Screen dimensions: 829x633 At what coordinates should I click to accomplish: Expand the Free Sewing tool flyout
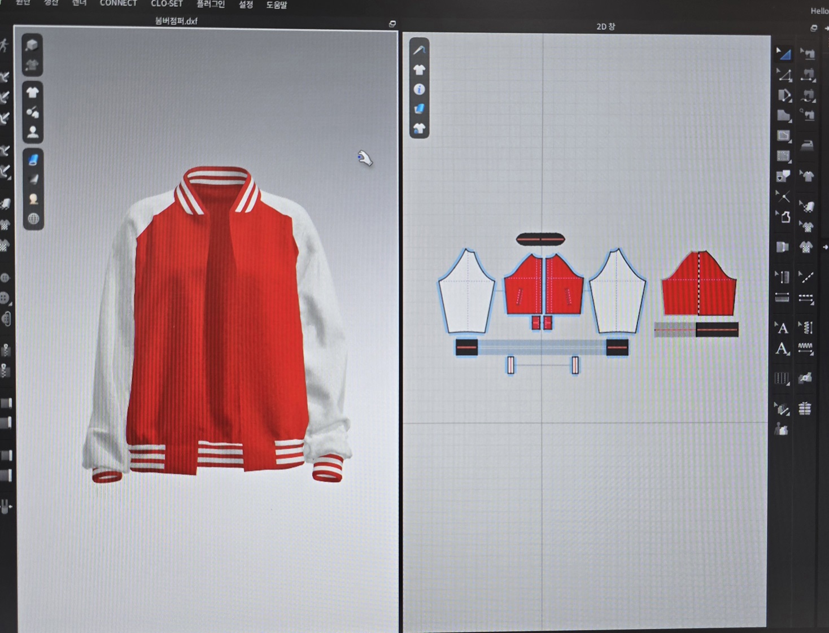tap(808, 95)
